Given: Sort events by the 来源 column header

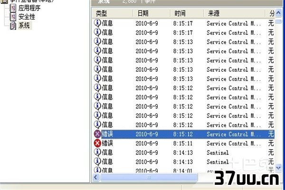Looking at the screenshot, I should point(234,13).
